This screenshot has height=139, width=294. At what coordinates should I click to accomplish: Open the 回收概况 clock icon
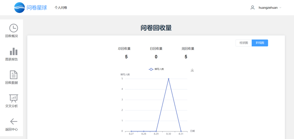tap(14, 28)
